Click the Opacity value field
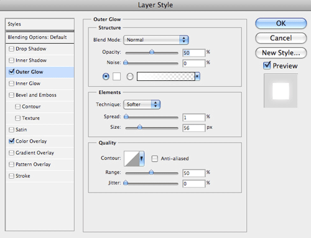 (x=193, y=53)
